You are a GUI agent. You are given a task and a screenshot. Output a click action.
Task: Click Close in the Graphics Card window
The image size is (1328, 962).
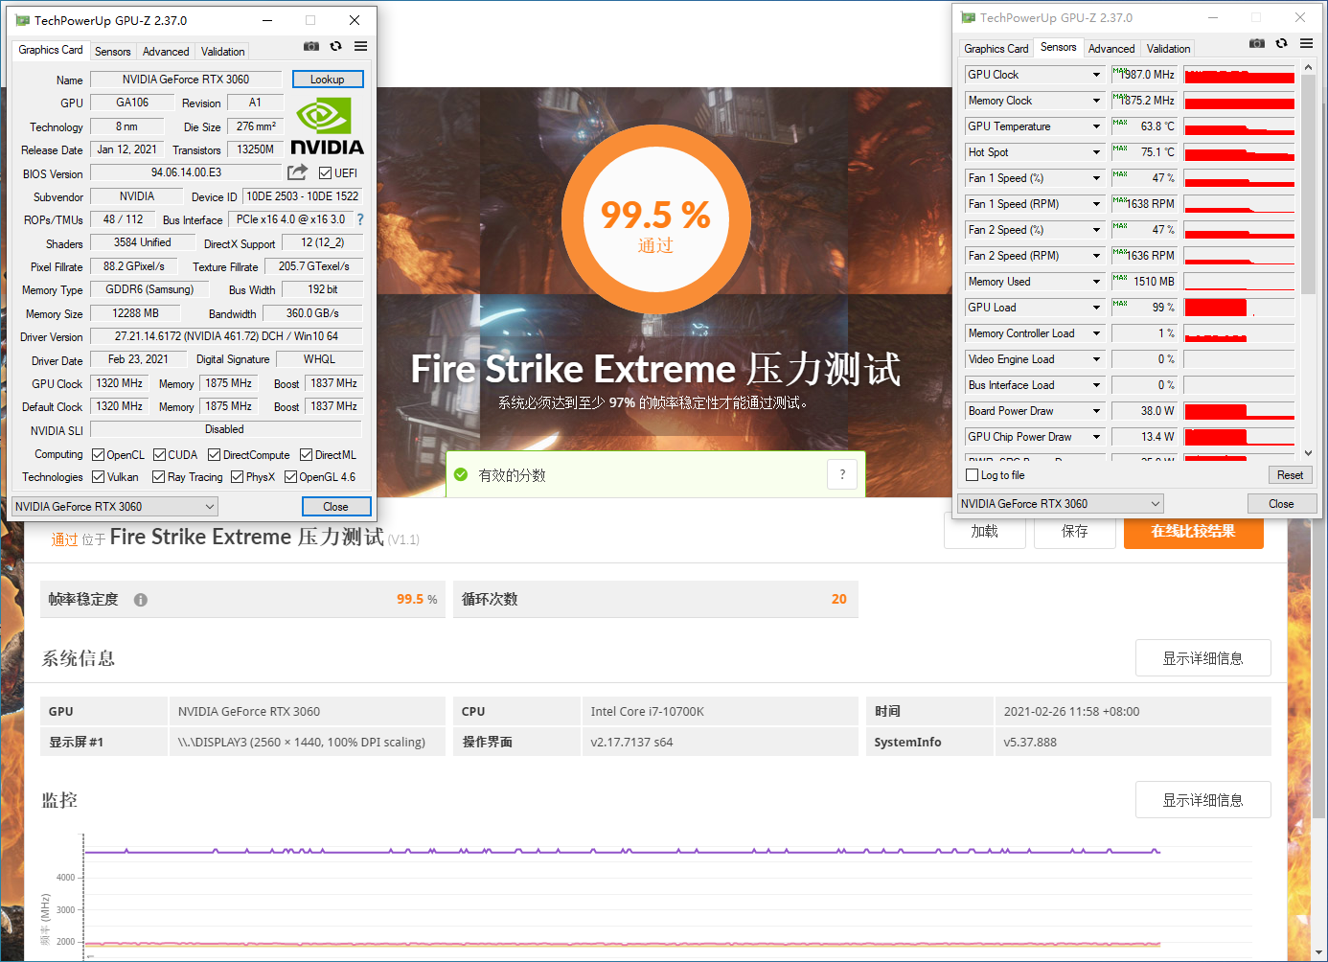pos(335,506)
